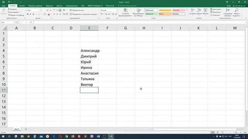Activate Формат по образцу format painter
The image size is (248, 139).
point(16,15)
